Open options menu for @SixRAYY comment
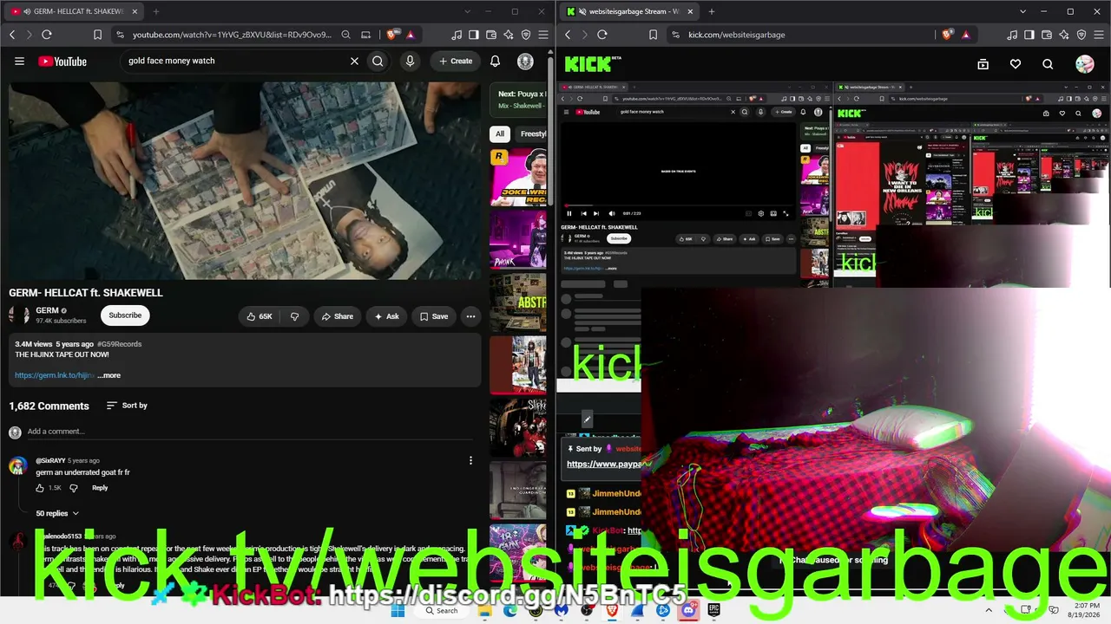The width and height of the screenshot is (1111, 624). [x=470, y=461]
